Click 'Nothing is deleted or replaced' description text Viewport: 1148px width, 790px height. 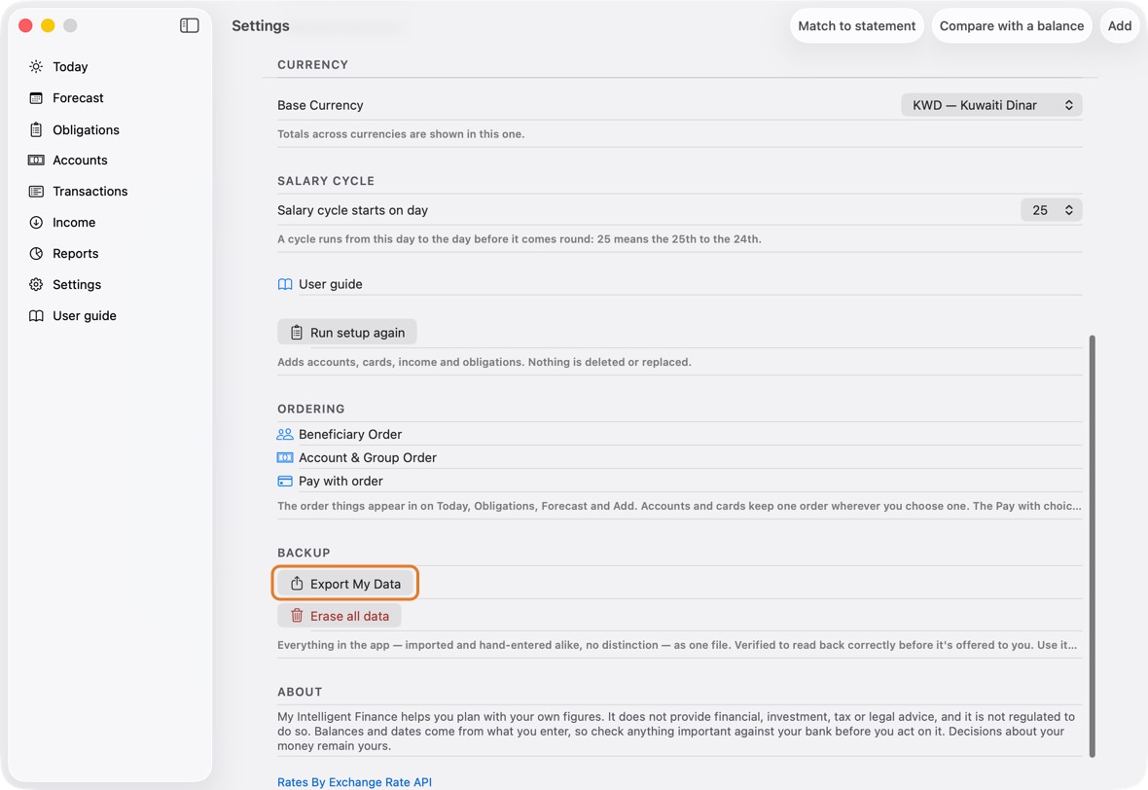609,362
